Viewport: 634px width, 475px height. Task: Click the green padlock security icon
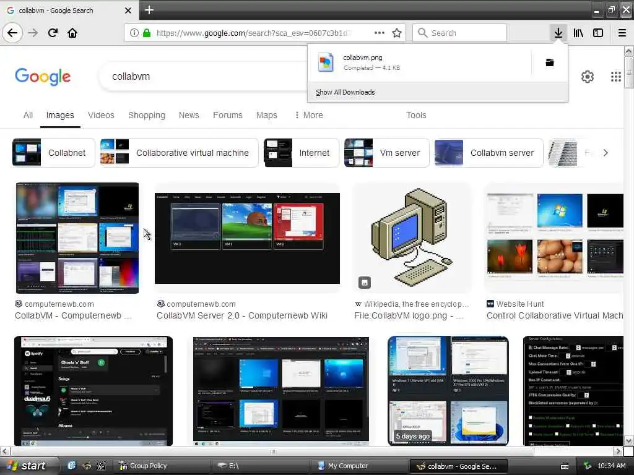pyautogui.click(x=147, y=33)
